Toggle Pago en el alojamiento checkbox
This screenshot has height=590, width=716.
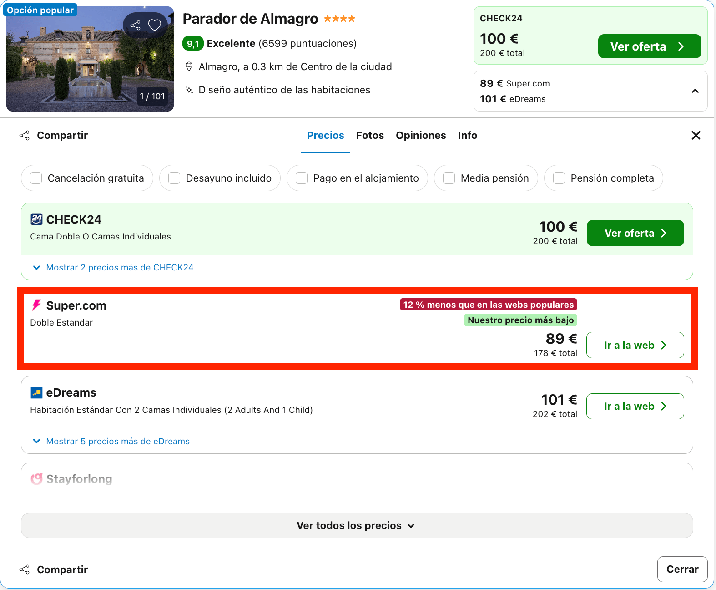click(302, 178)
